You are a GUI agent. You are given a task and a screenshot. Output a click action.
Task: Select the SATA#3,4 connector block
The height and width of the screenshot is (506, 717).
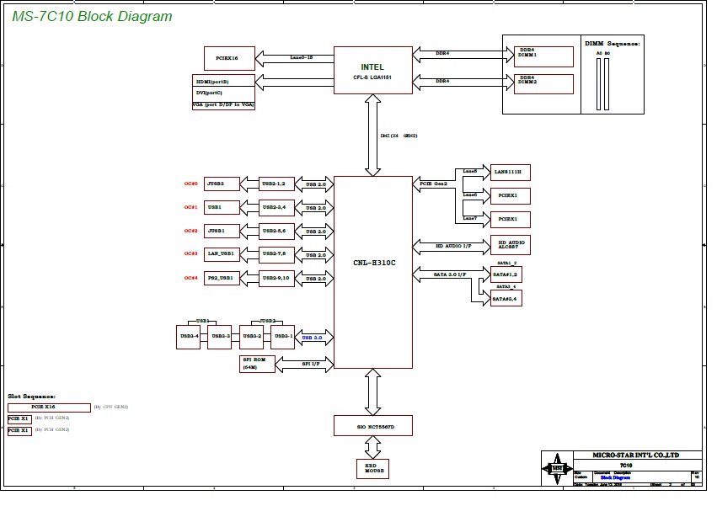tap(506, 298)
